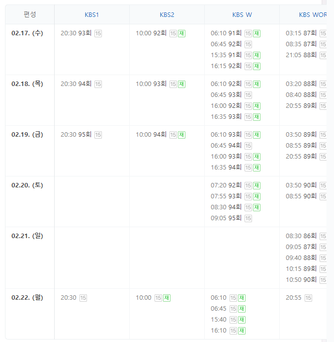This screenshot has height=342, width=334.
Task: Click the KBS1 20:30 entry on 02.22
Action: tap(69, 298)
